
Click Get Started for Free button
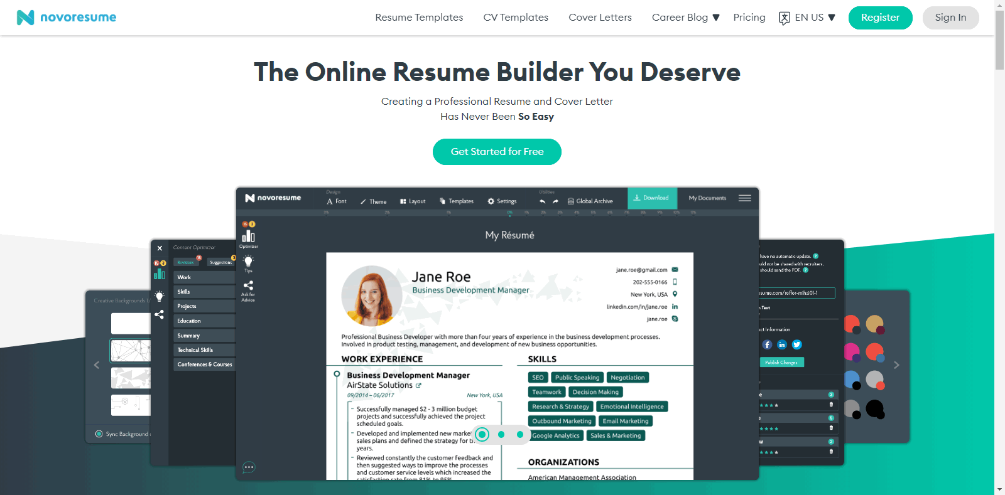pos(497,152)
